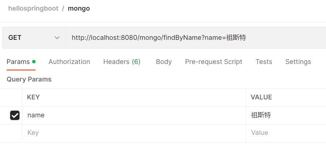Click the name key cell

pyautogui.click(x=132, y=115)
